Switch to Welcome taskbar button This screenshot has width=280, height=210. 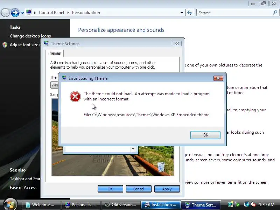41,205
